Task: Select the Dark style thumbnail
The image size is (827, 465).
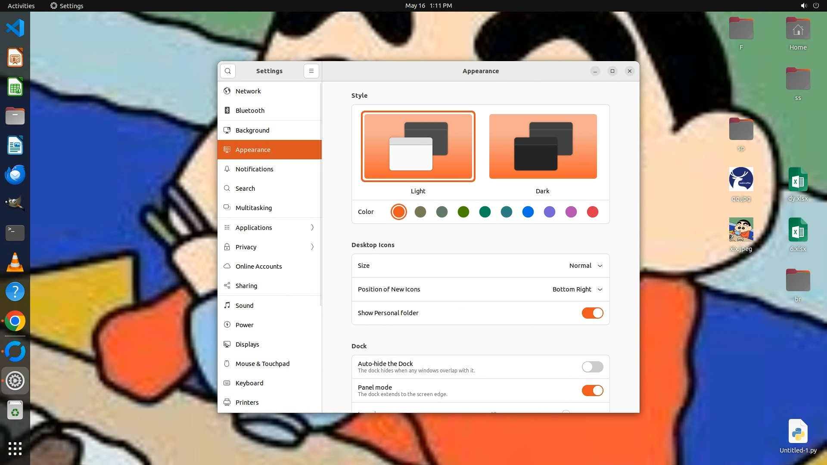Action: coord(543,146)
